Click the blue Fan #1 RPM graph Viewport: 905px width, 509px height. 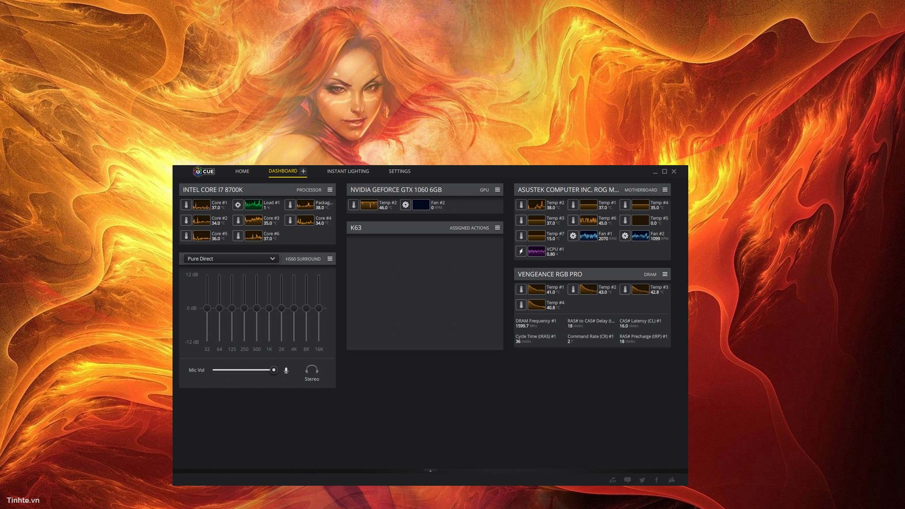[589, 236]
